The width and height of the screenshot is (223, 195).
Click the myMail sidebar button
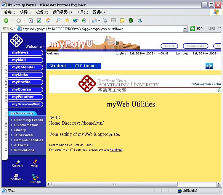(x=25, y=60)
